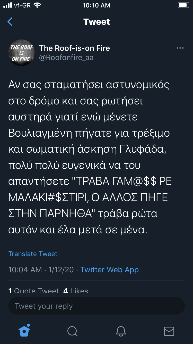Open the Search tab magnifier icon
The height and width of the screenshot is (344, 193).
point(72,331)
